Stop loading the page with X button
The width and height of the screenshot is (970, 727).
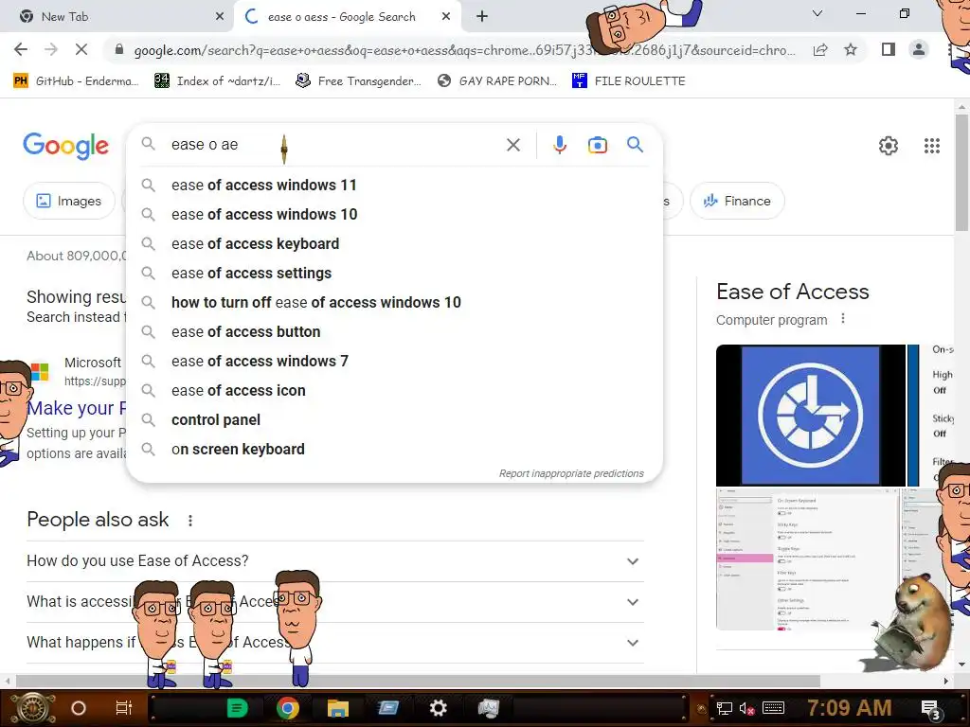pyautogui.click(x=81, y=49)
